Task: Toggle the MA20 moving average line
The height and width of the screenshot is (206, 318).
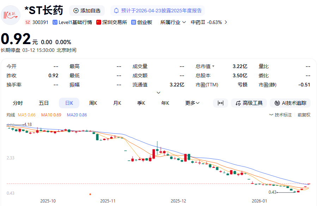Action: pyautogui.click(x=77, y=115)
